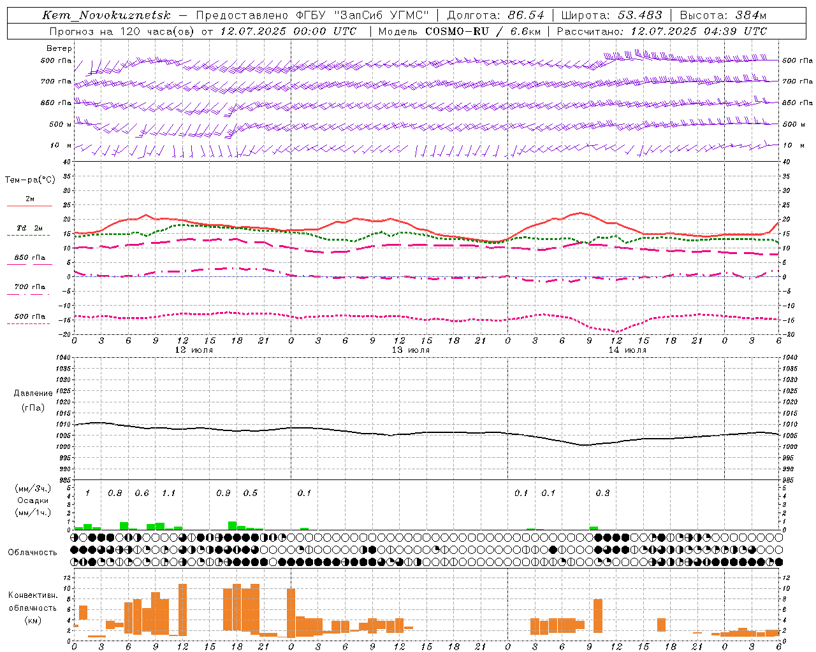816x652 pixels.
Task: Click the Давление pressure panel label
Action: (x=33, y=393)
